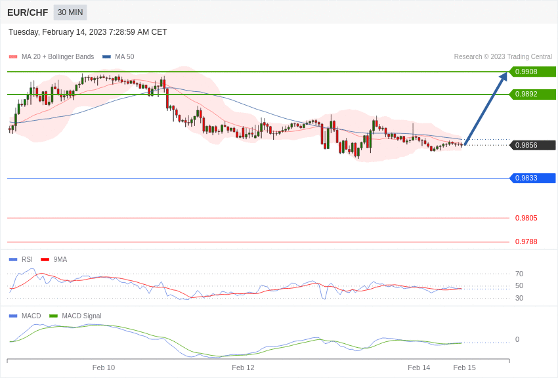
Task: Click the MA 50 legend color swatch
Action: 106,56
